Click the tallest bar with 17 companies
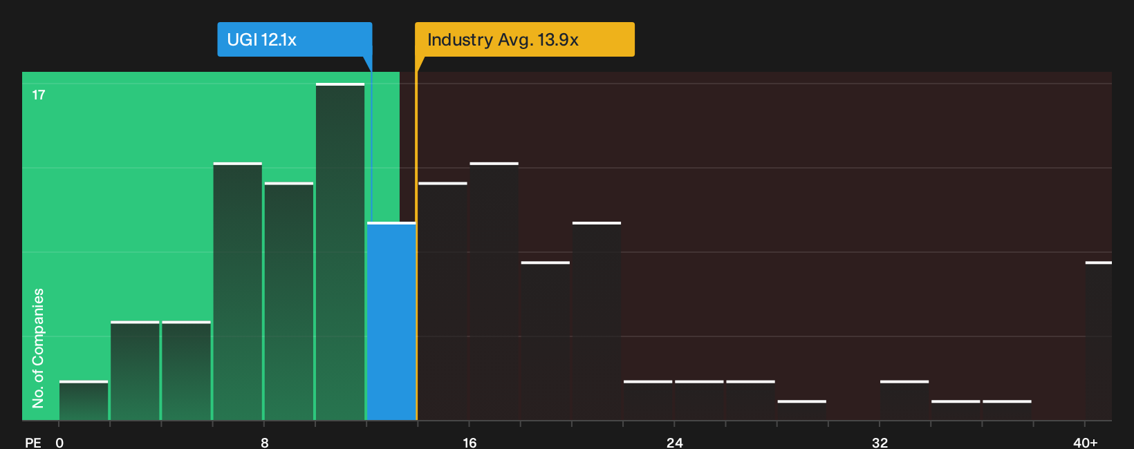Image resolution: width=1134 pixels, height=449 pixels. (340, 251)
